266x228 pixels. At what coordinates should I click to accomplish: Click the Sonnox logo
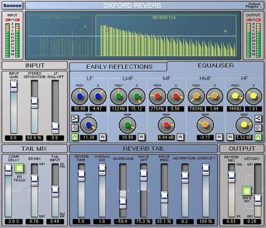point(12,5)
